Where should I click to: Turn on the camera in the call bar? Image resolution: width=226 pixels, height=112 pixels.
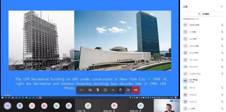point(90,90)
